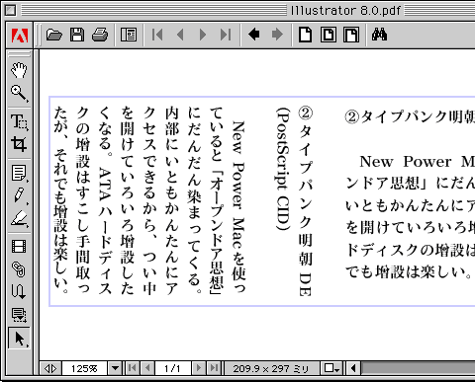Toggle the navigation pane display
The image size is (475, 382).
click(x=129, y=35)
